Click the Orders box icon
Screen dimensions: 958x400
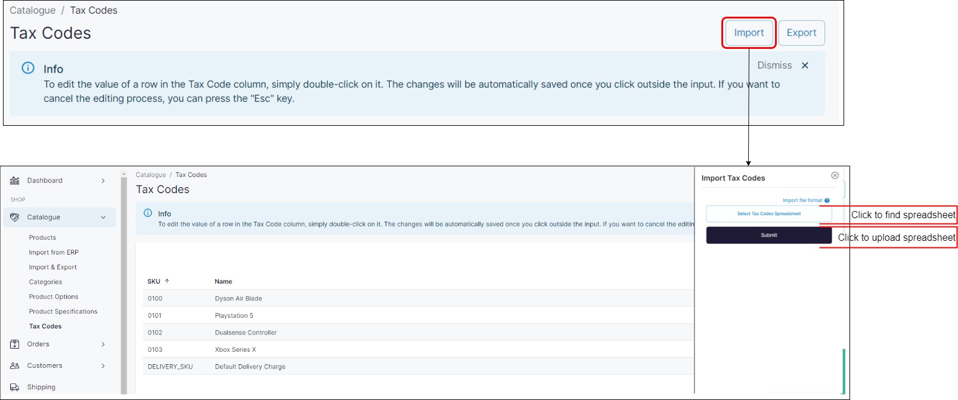tap(15, 344)
